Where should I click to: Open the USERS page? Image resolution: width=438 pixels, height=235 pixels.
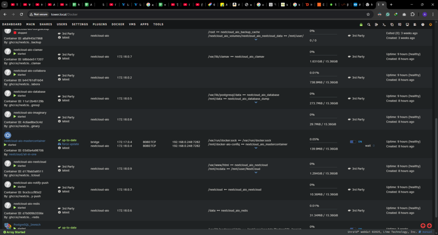point(62,25)
